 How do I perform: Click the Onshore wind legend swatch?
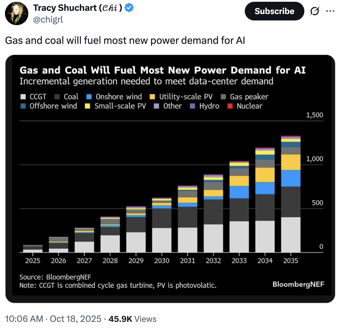(x=89, y=97)
